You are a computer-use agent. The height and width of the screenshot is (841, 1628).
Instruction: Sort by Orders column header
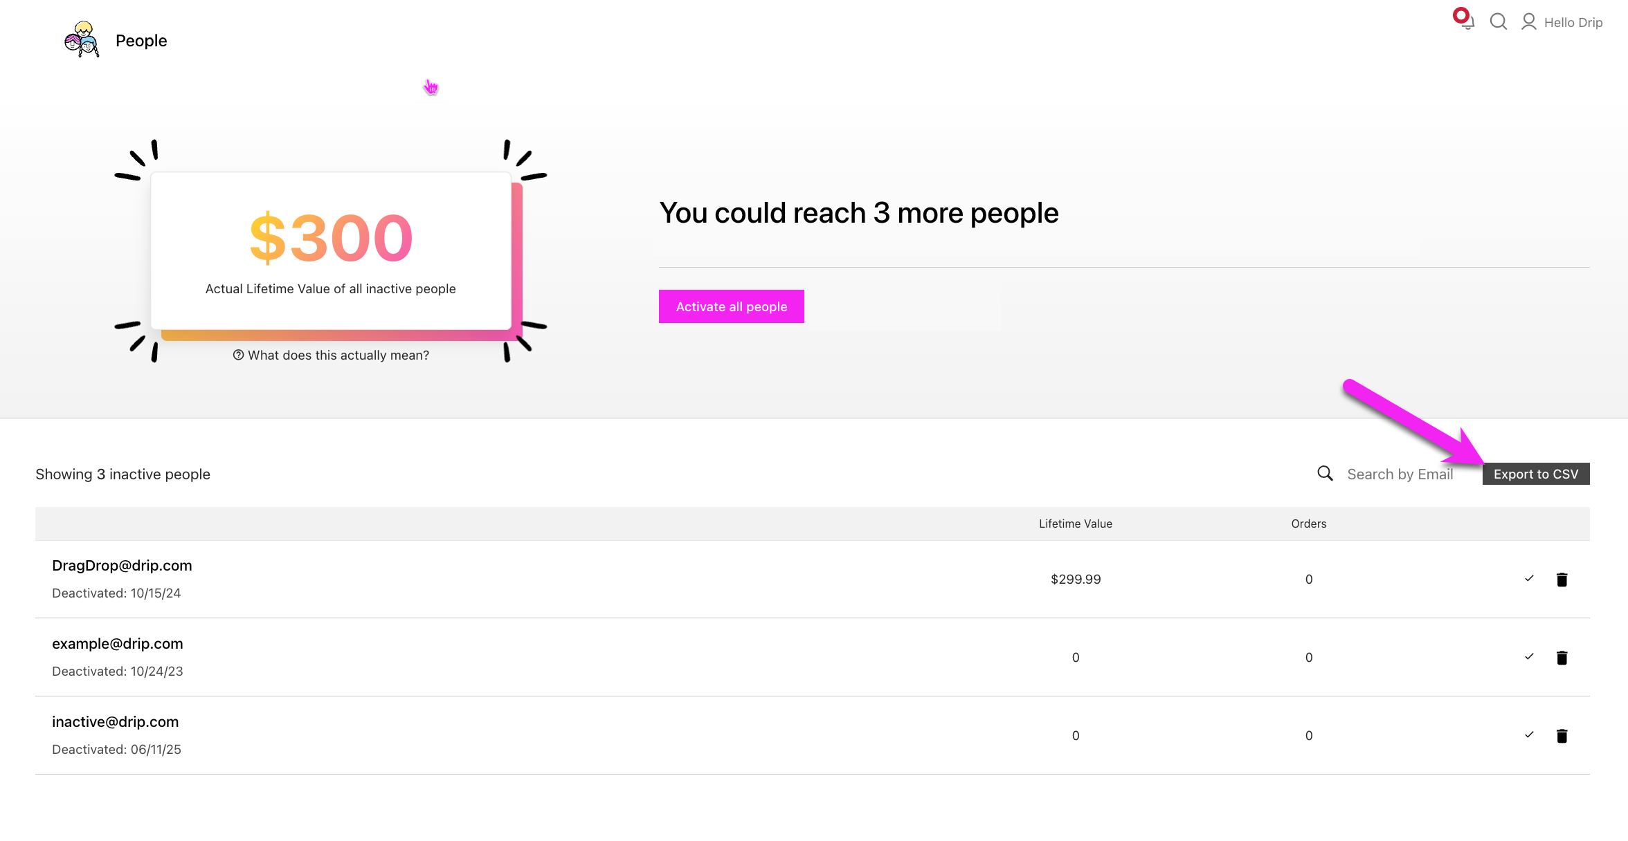1308,524
